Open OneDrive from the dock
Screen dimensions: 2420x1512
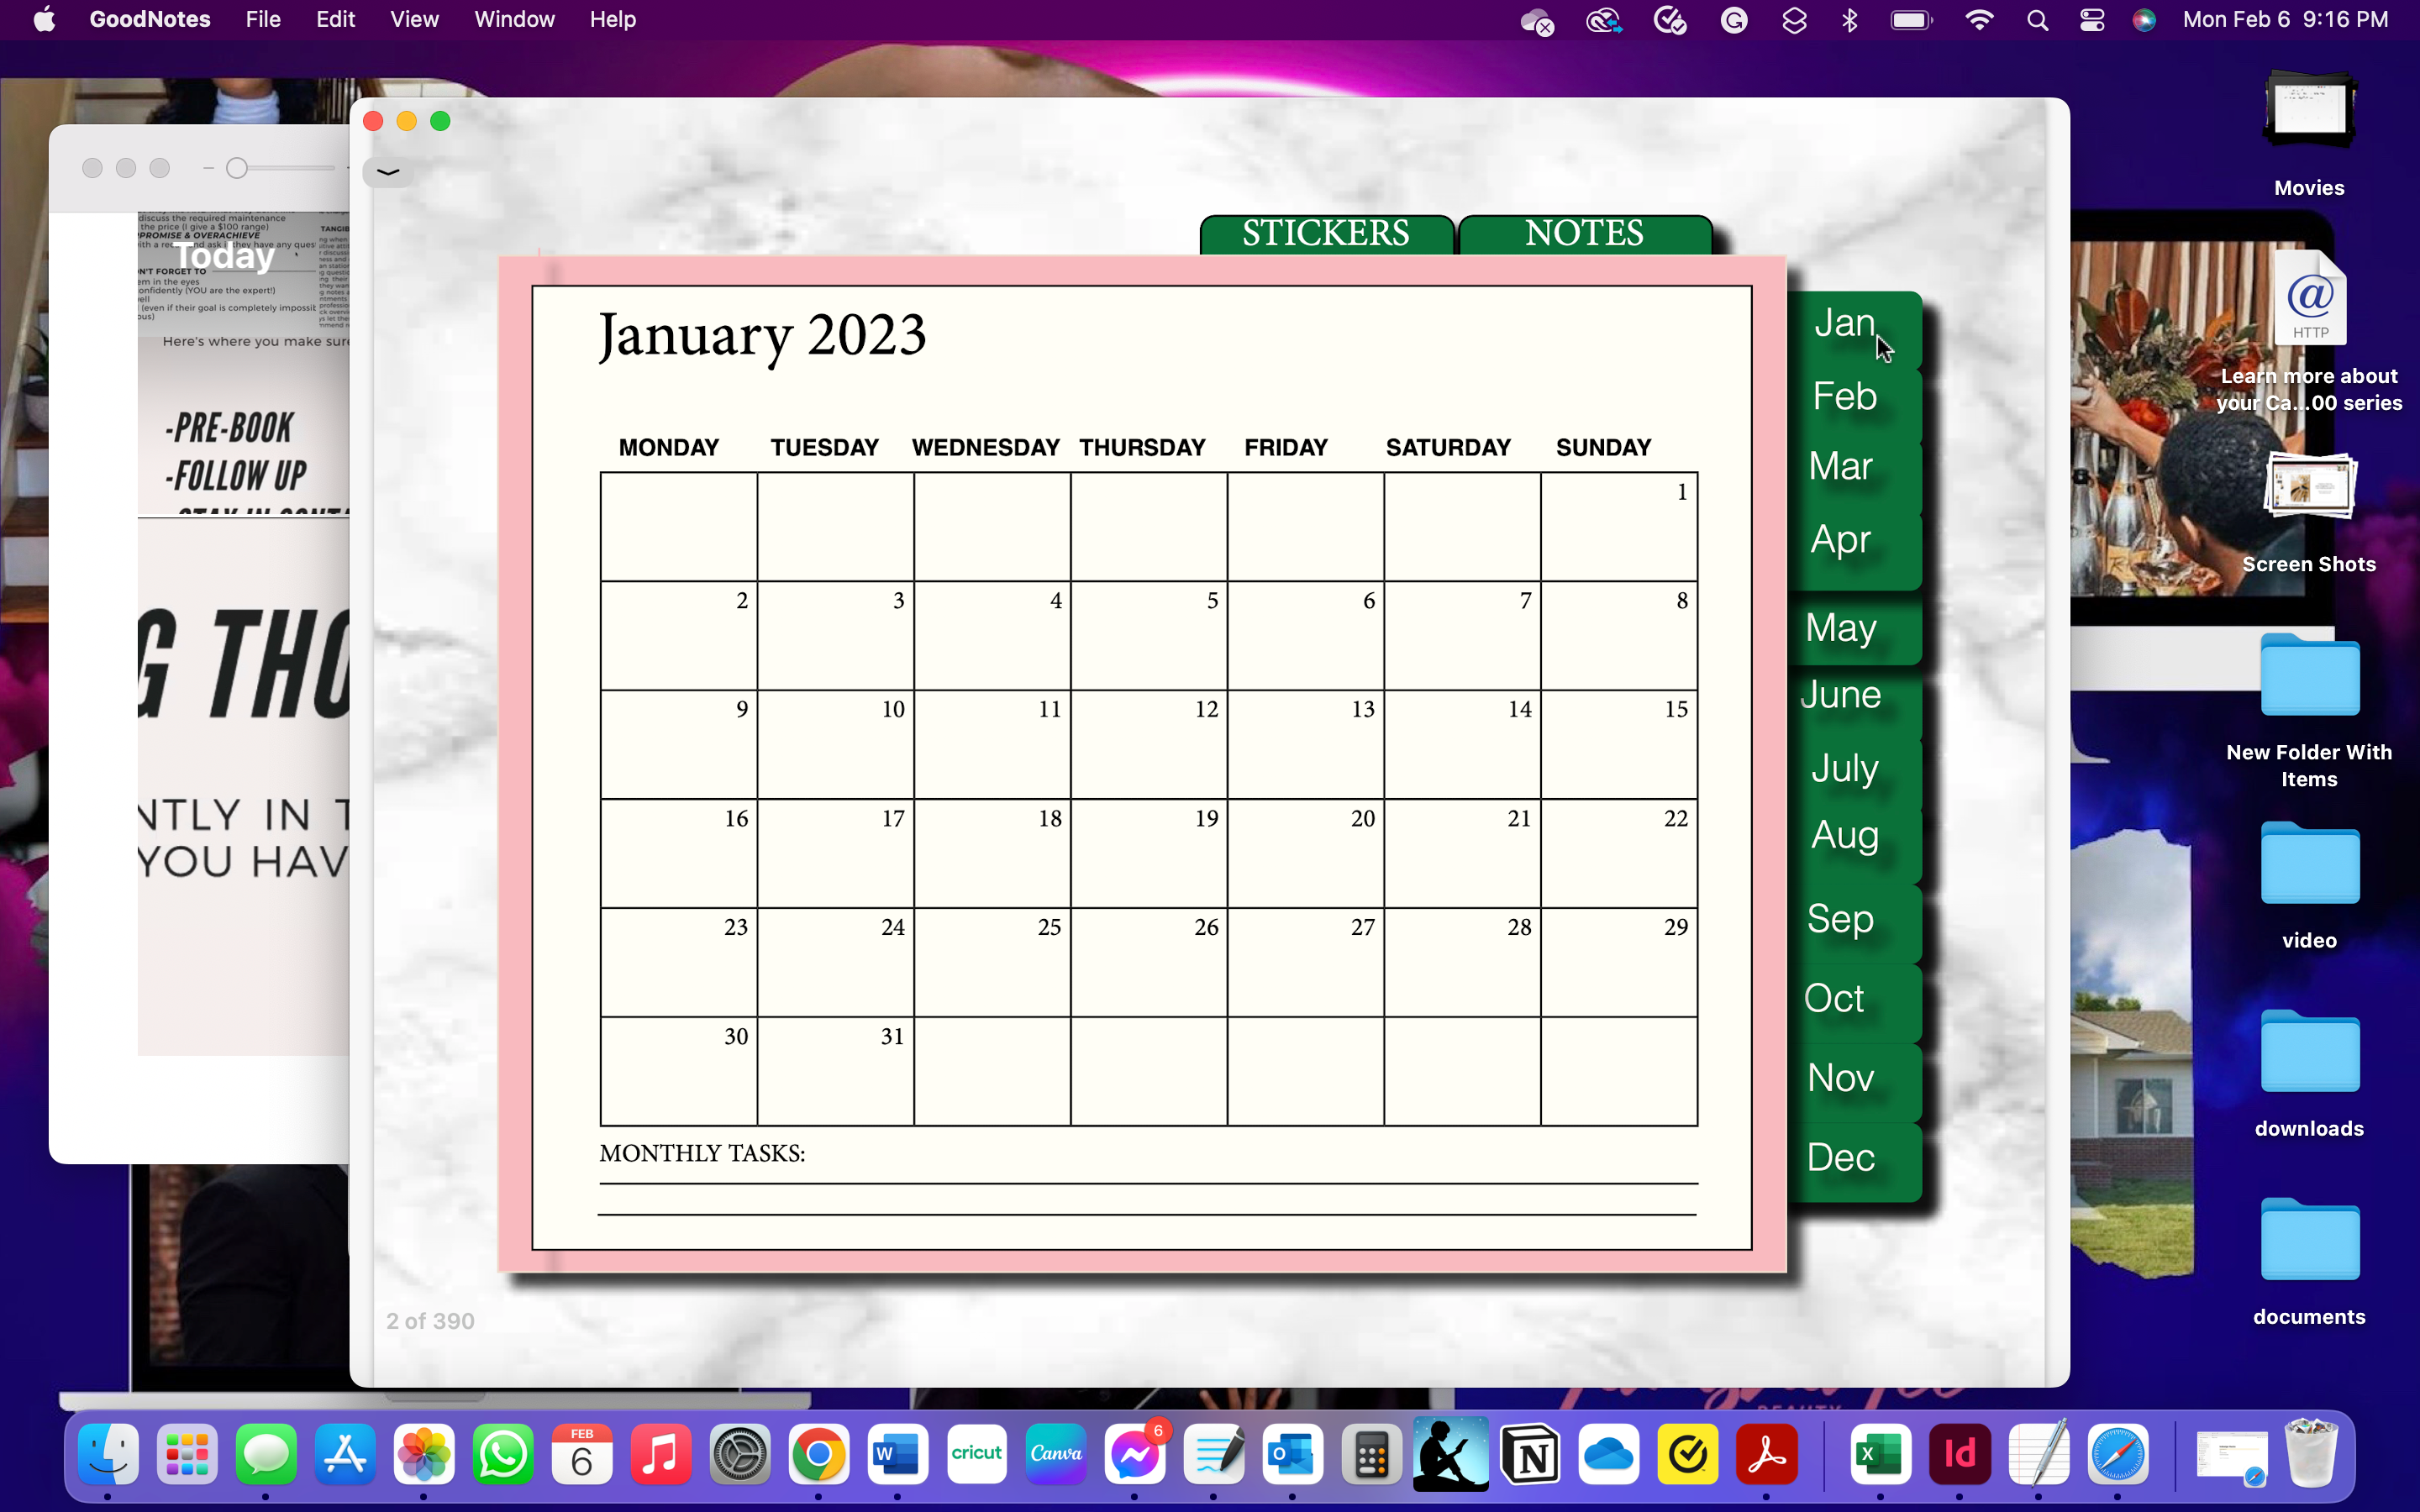[x=1609, y=1454]
